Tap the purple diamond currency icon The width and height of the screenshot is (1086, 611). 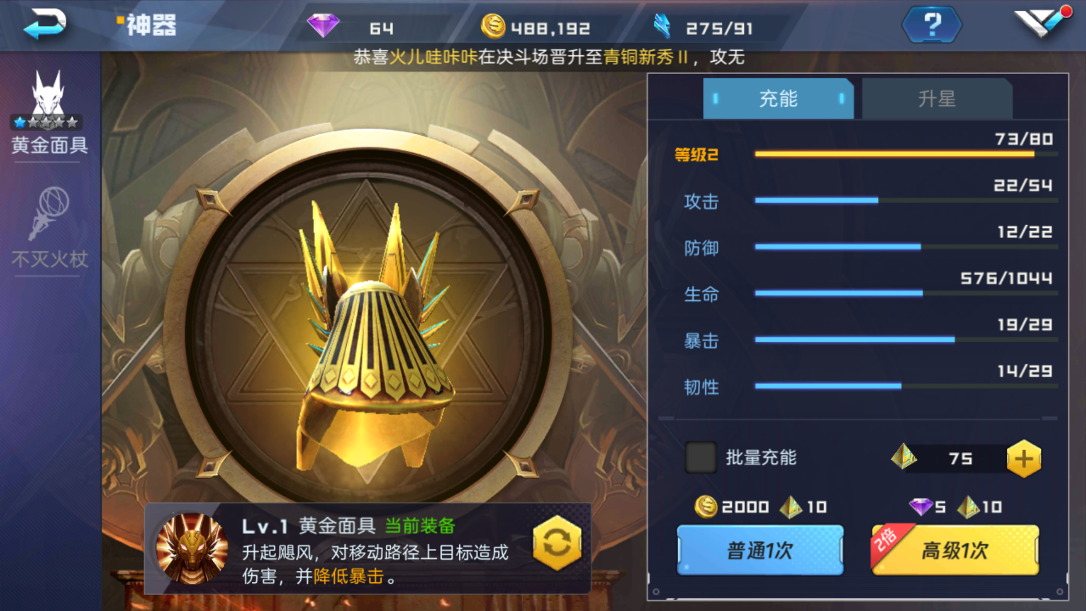[x=323, y=25]
